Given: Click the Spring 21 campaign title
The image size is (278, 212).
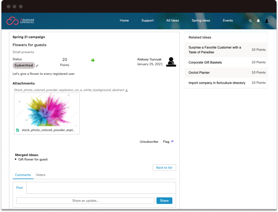Looking at the screenshot, I should pyautogui.click(x=29, y=37).
